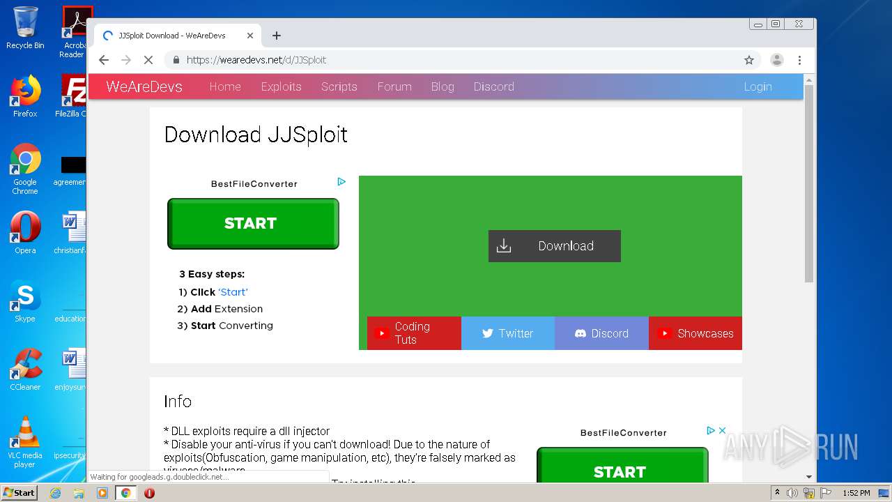
Task: Stop page loading with X button
Action: pyautogui.click(x=148, y=60)
